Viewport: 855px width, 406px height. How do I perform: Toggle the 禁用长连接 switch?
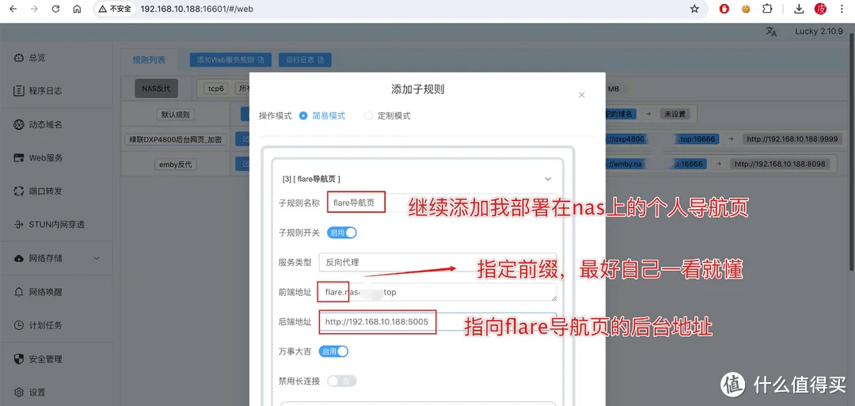pyautogui.click(x=341, y=381)
